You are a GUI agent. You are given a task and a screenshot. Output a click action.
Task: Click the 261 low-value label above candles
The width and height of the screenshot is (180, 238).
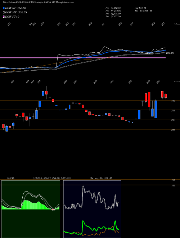[x=158, y=82]
